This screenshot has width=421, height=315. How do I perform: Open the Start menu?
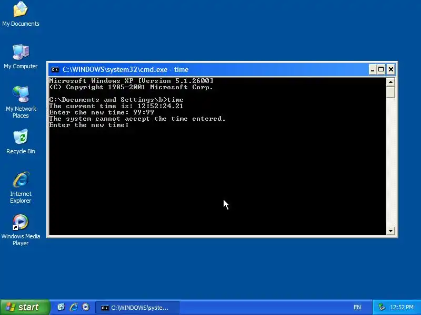(25, 307)
